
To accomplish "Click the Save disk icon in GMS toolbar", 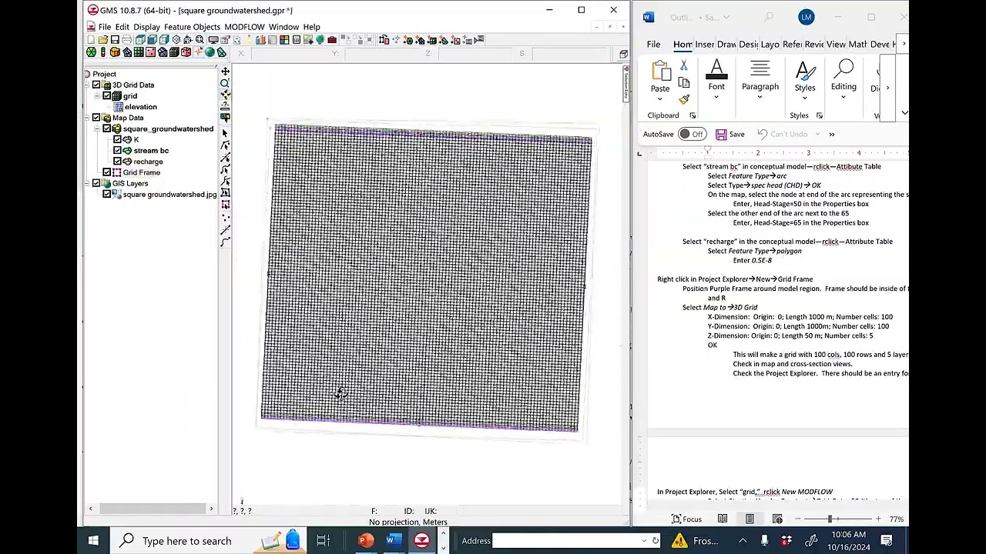I will (x=115, y=40).
